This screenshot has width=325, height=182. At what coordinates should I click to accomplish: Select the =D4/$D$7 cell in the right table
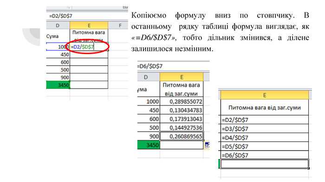pos(265,138)
